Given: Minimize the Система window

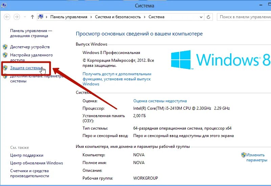Looking at the screenshot, I should point(261,5).
